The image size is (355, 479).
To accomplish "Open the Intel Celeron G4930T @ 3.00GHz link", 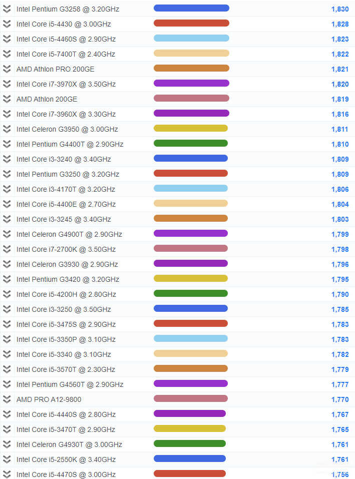I will point(70,444).
